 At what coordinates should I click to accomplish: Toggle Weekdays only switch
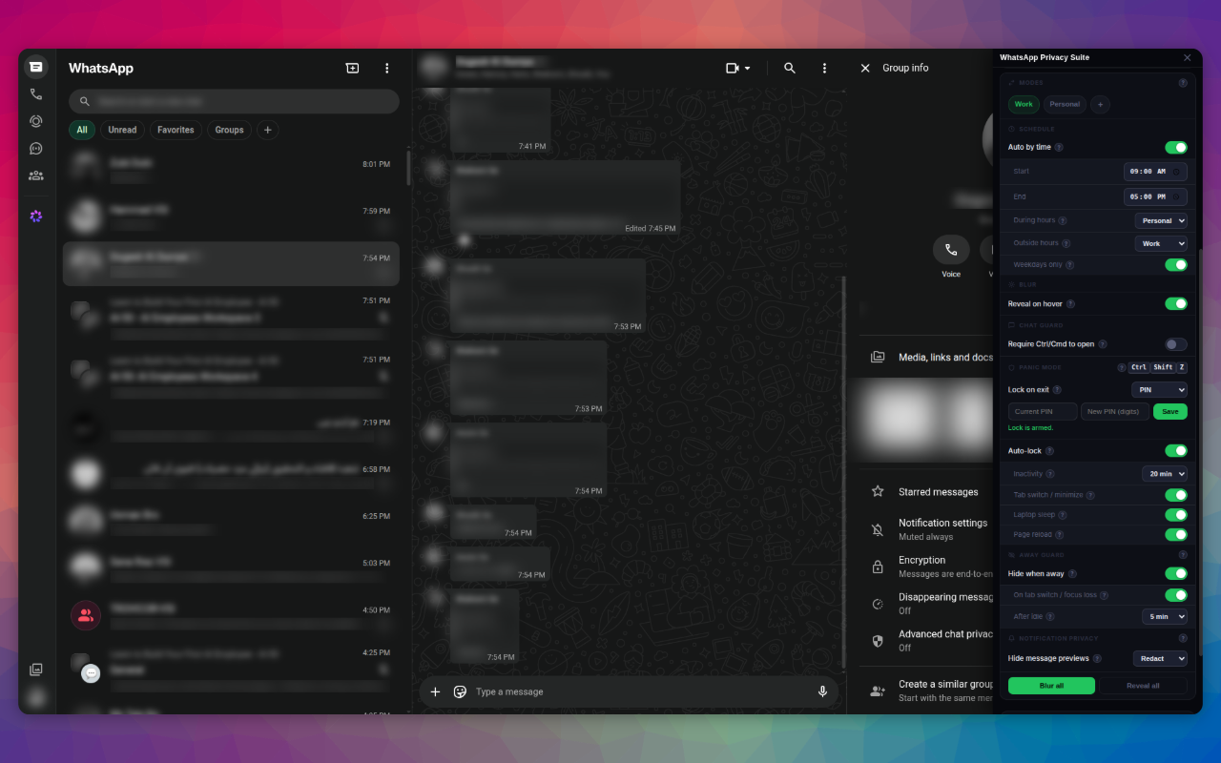[1176, 265]
